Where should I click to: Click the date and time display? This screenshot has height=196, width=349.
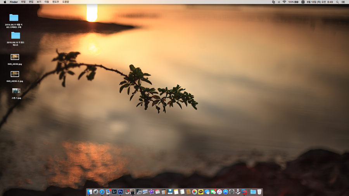pyautogui.click(x=320, y=2)
